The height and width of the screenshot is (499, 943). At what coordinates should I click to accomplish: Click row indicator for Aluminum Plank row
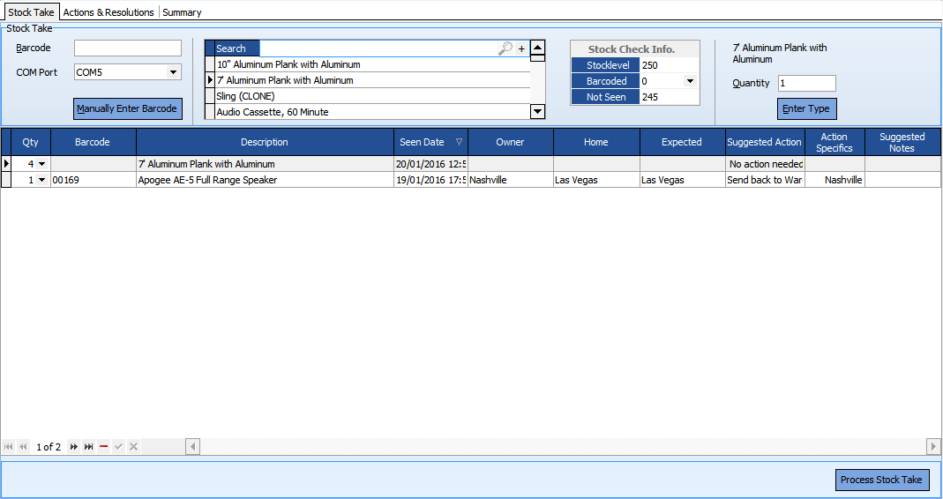click(x=6, y=164)
